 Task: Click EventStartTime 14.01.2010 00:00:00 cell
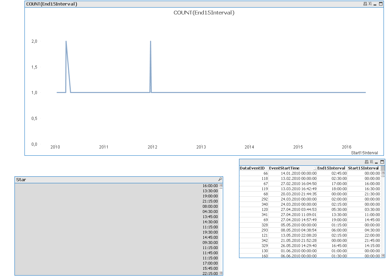click(x=293, y=174)
